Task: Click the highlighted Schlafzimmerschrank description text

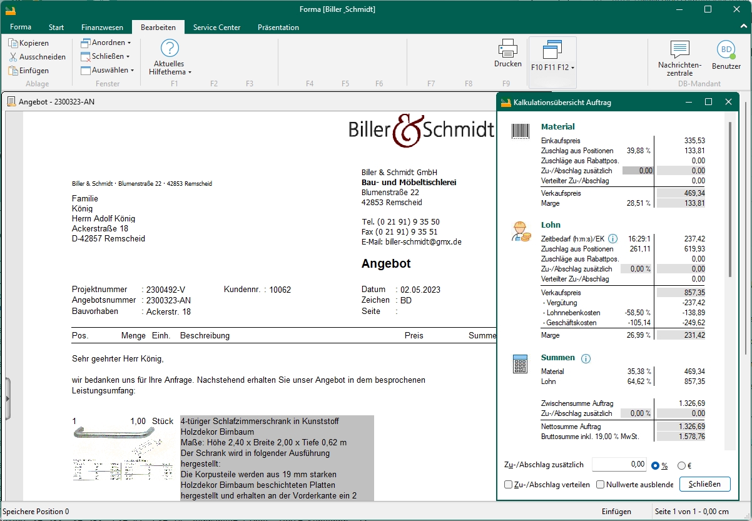Action: click(x=277, y=458)
